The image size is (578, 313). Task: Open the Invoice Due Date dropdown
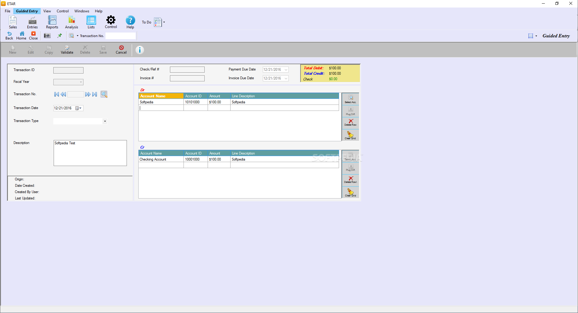point(286,78)
